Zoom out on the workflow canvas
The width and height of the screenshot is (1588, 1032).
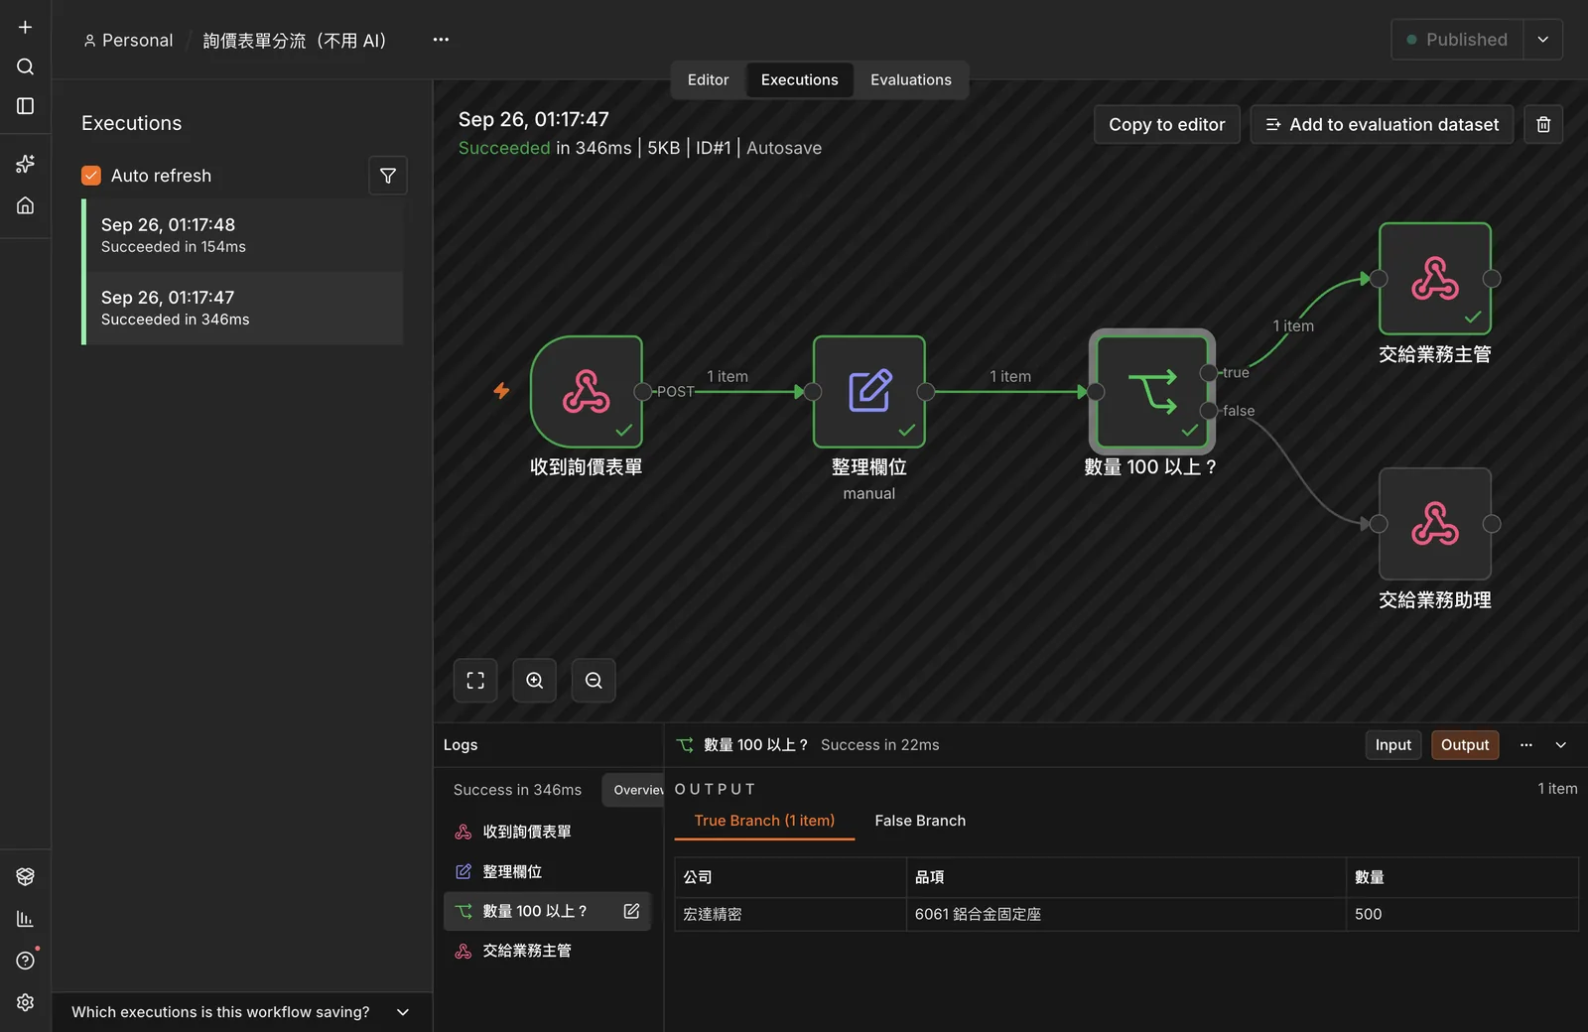point(594,681)
